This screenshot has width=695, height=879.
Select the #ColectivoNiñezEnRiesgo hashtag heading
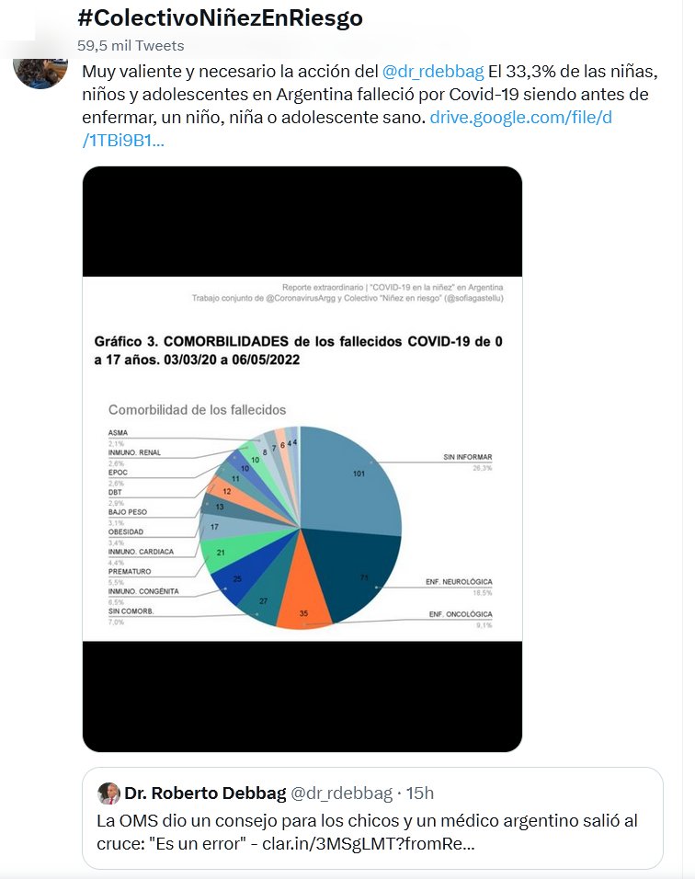pos(220,17)
